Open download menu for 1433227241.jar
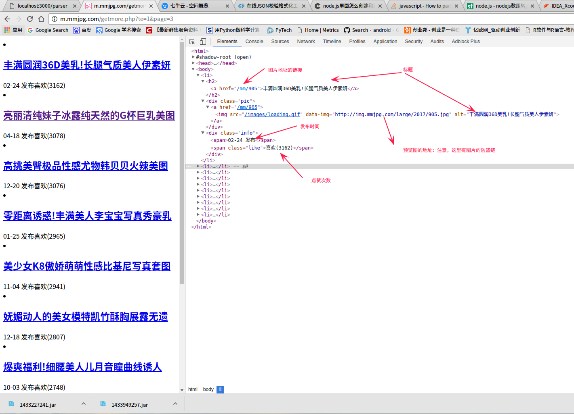574x414 pixels. click(84, 404)
